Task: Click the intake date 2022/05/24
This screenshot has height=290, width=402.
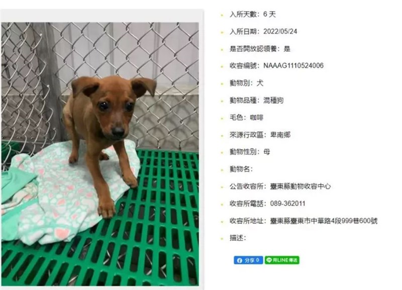Action: [x=280, y=32]
